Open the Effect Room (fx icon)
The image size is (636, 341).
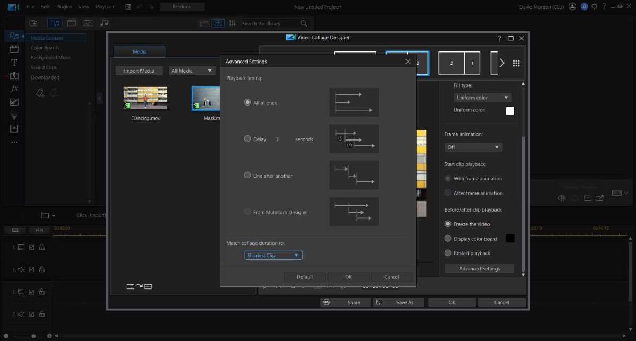click(14, 89)
